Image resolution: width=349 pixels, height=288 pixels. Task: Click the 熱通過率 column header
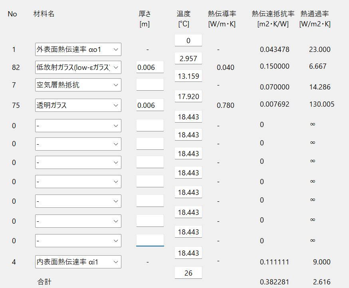315,14
